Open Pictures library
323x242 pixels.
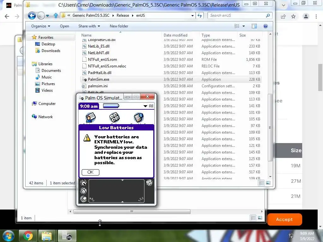coord(48,84)
